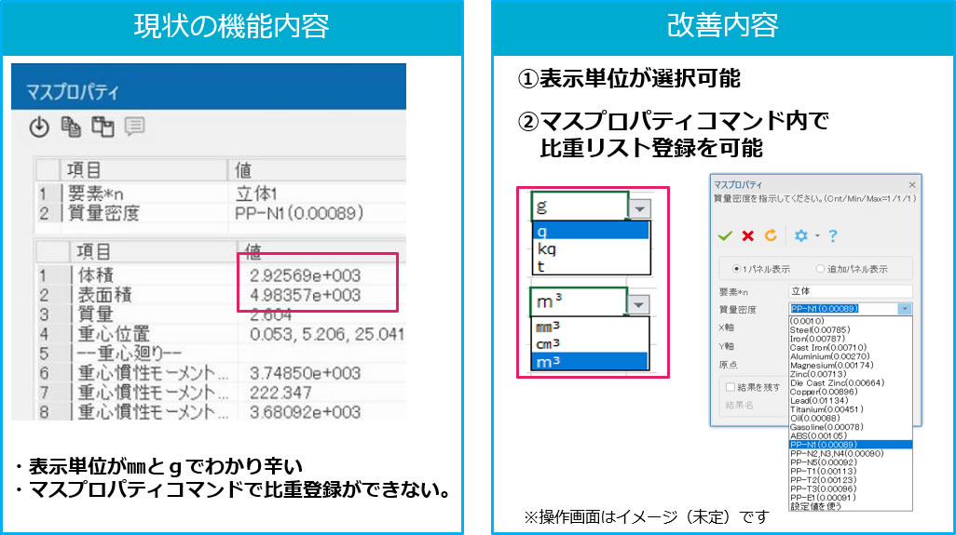Click the 要素*n input field containing 立体
The height and width of the screenshot is (535, 956).
848,291
